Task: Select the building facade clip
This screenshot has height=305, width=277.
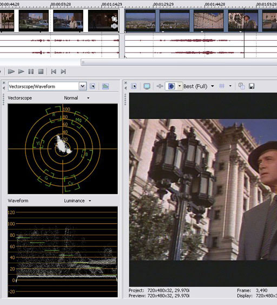Action: coord(209,21)
